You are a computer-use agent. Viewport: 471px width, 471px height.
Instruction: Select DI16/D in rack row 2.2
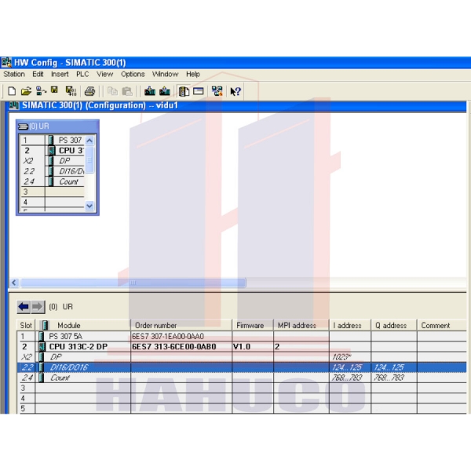pyautogui.click(x=71, y=171)
